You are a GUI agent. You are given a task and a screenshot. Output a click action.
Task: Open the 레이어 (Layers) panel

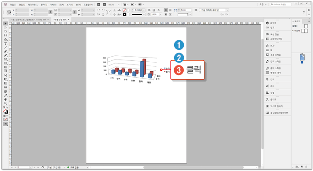(271, 23)
